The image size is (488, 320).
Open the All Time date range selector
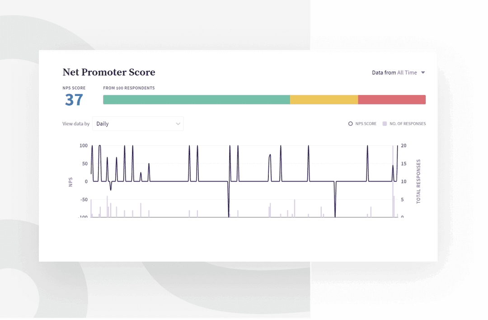(x=407, y=72)
